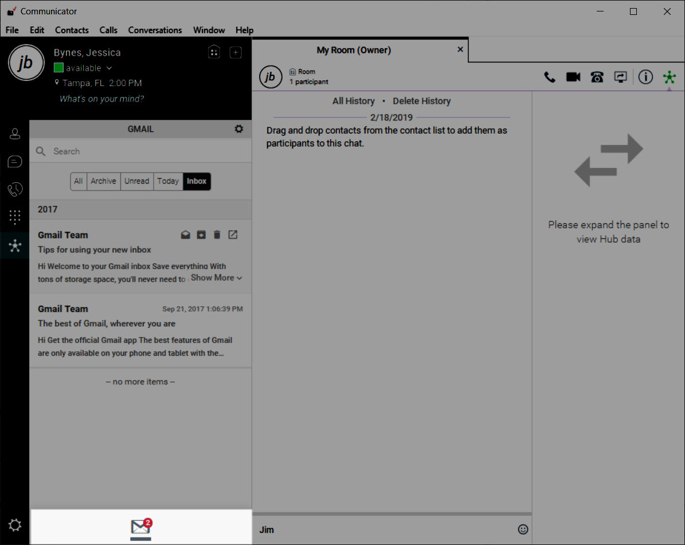
Task: Expand Show More on first email
Action: (216, 278)
